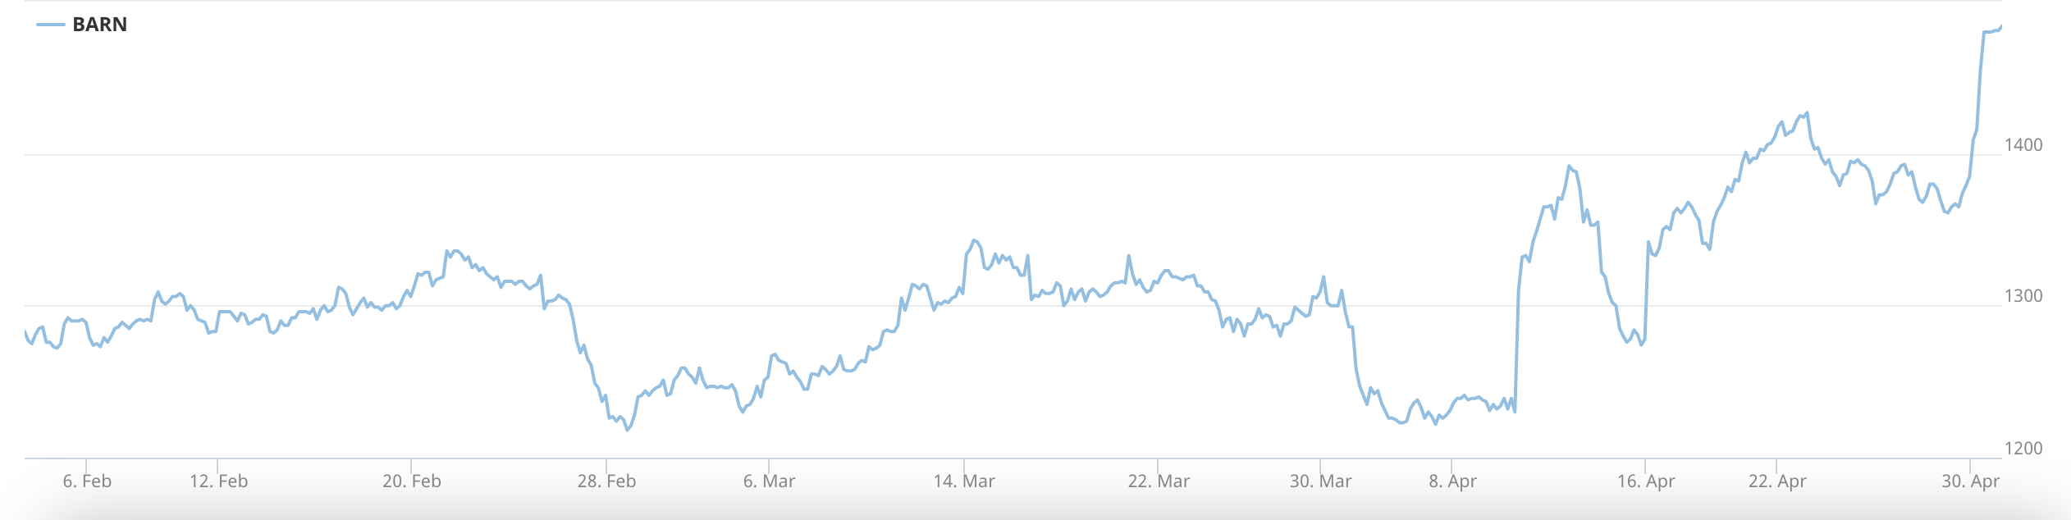Screen dimensions: 2071x520
Task: Click the 6. Mar date label
Action: point(769,481)
